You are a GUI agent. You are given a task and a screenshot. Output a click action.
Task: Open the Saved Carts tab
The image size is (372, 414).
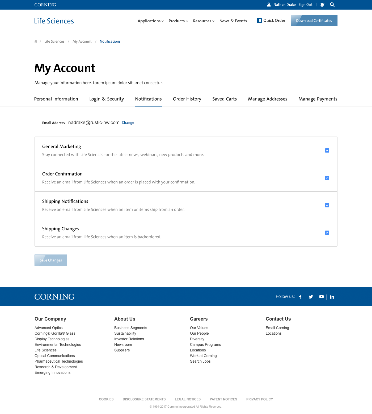click(225, 99)
